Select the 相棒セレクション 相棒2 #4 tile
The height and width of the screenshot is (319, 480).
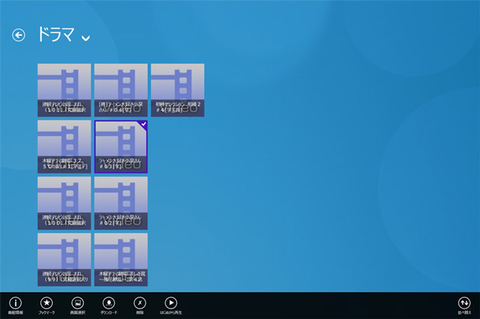(178, 90)
